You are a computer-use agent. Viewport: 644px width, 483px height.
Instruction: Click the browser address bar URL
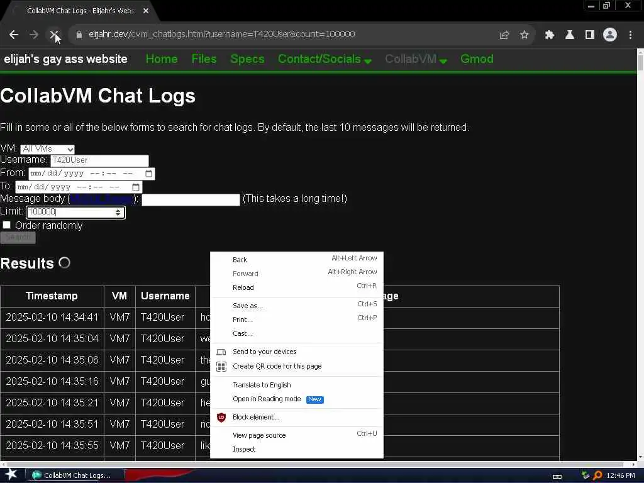[x=222, y=35]
